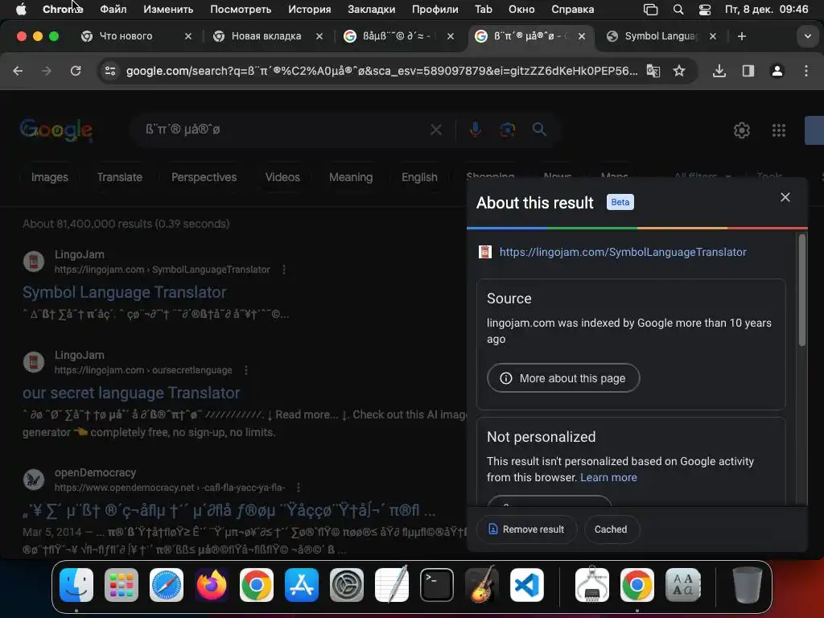This screenshot has width=824, height=618.
Task: Open Control Center in the menu bar
Action: point(705,10)
